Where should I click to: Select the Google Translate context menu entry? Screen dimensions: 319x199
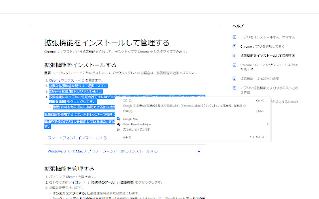[193, 119]
